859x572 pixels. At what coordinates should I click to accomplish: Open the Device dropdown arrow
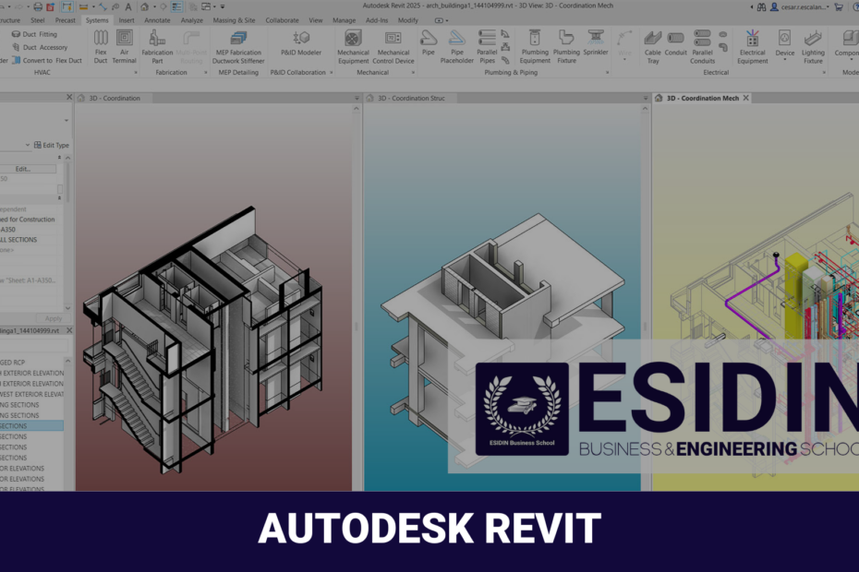pos(785,59)
